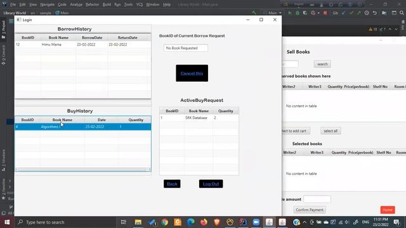The height and width of the screenshot is (228, 406).
Task: Click the Back button in Login window
Action: 172,184
